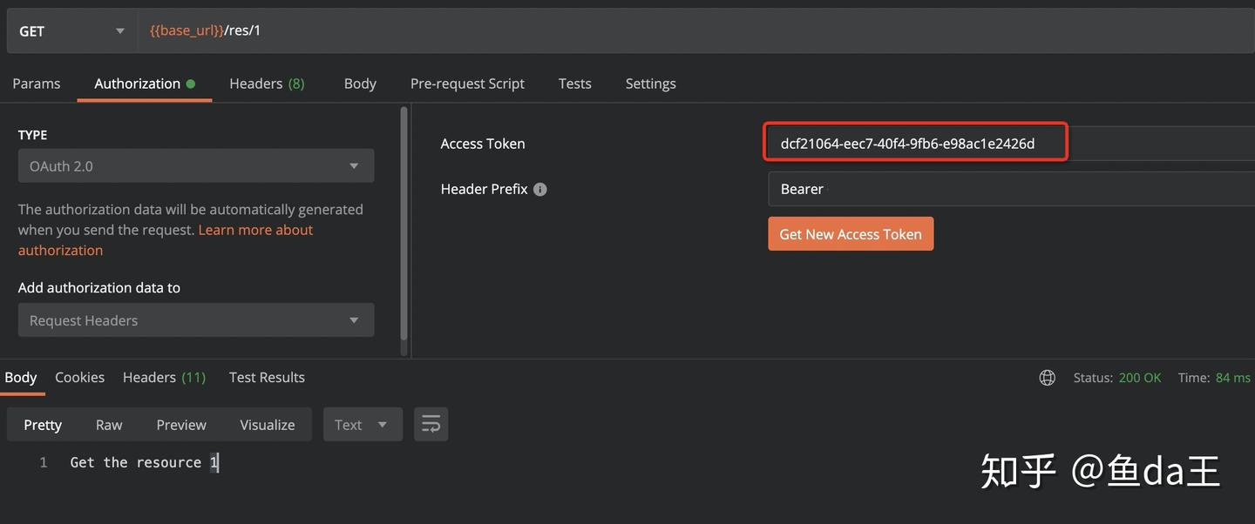Open the TYPE dropdown showing OAuth 2.0
Screen dimensions: 1255x524
(195, 165)
